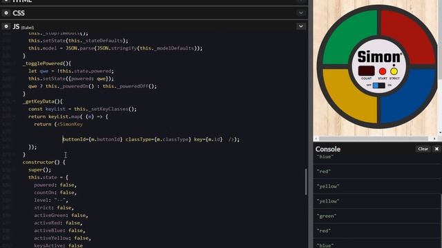Click the constructor() line in code
Image resolution: width=442 pixels, height=248 pixels.
pos(44,163)
